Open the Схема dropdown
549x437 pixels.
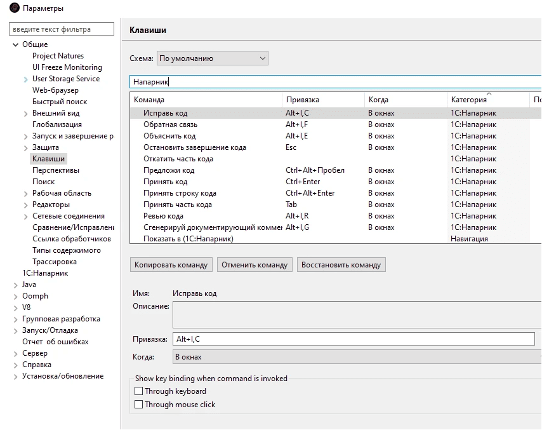pos(212,58)
